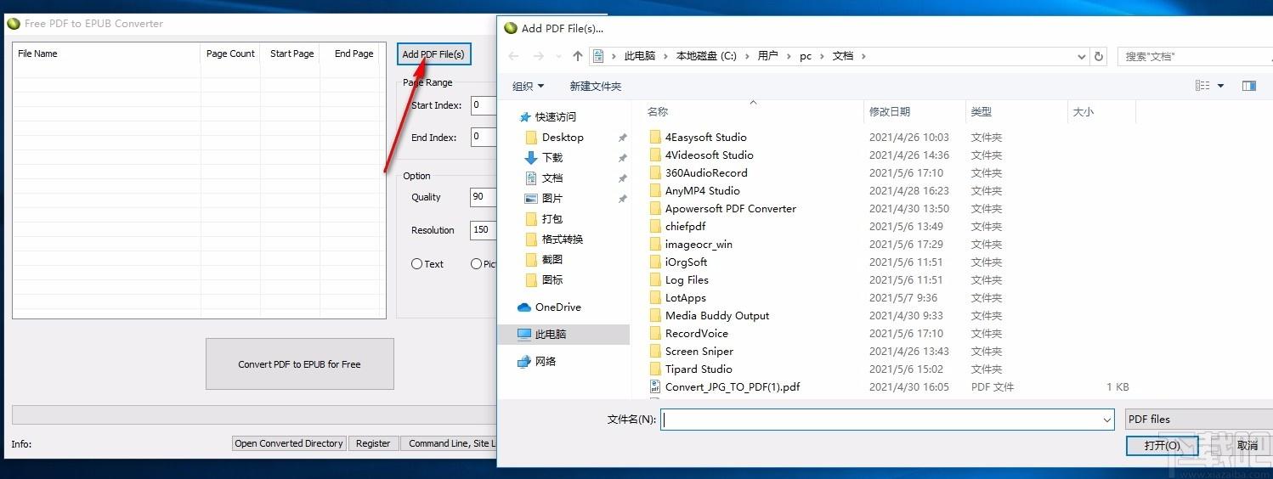
Task: Select folder icon of 4Easysoft Studio
Action: [x=654, y=137]
